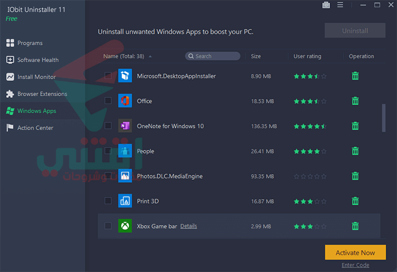Tick the Print 3D checkbox
The width and height of the screenshot is (397, 272).
tap(108, 201)
